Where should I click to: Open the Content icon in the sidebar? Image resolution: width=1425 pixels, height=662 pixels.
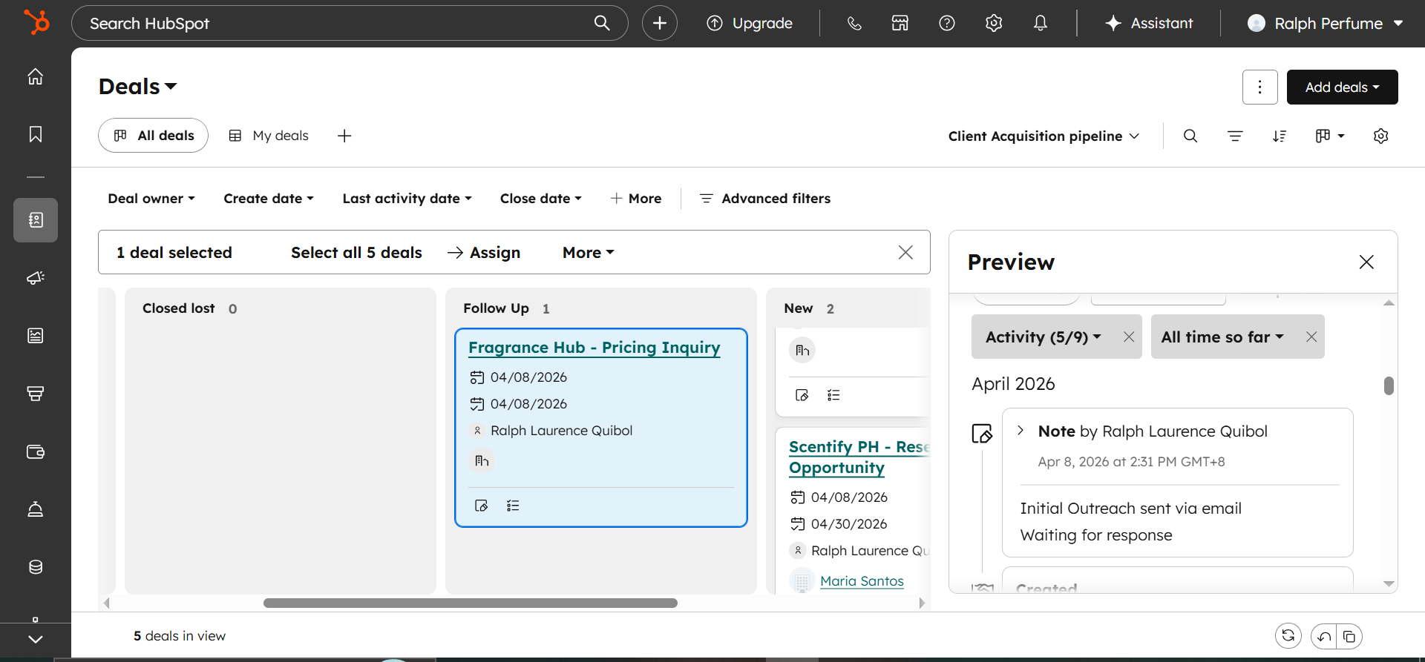tap(36, 336)
